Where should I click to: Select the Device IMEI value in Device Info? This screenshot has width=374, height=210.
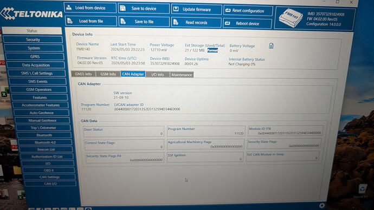[x=165, y=63]
